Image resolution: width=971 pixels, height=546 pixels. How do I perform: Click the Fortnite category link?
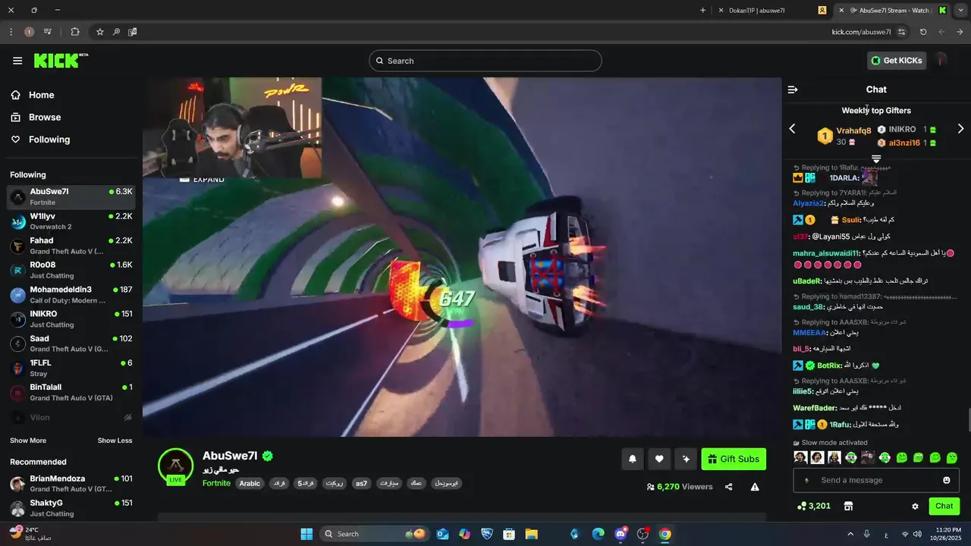[x=216, y=483]
